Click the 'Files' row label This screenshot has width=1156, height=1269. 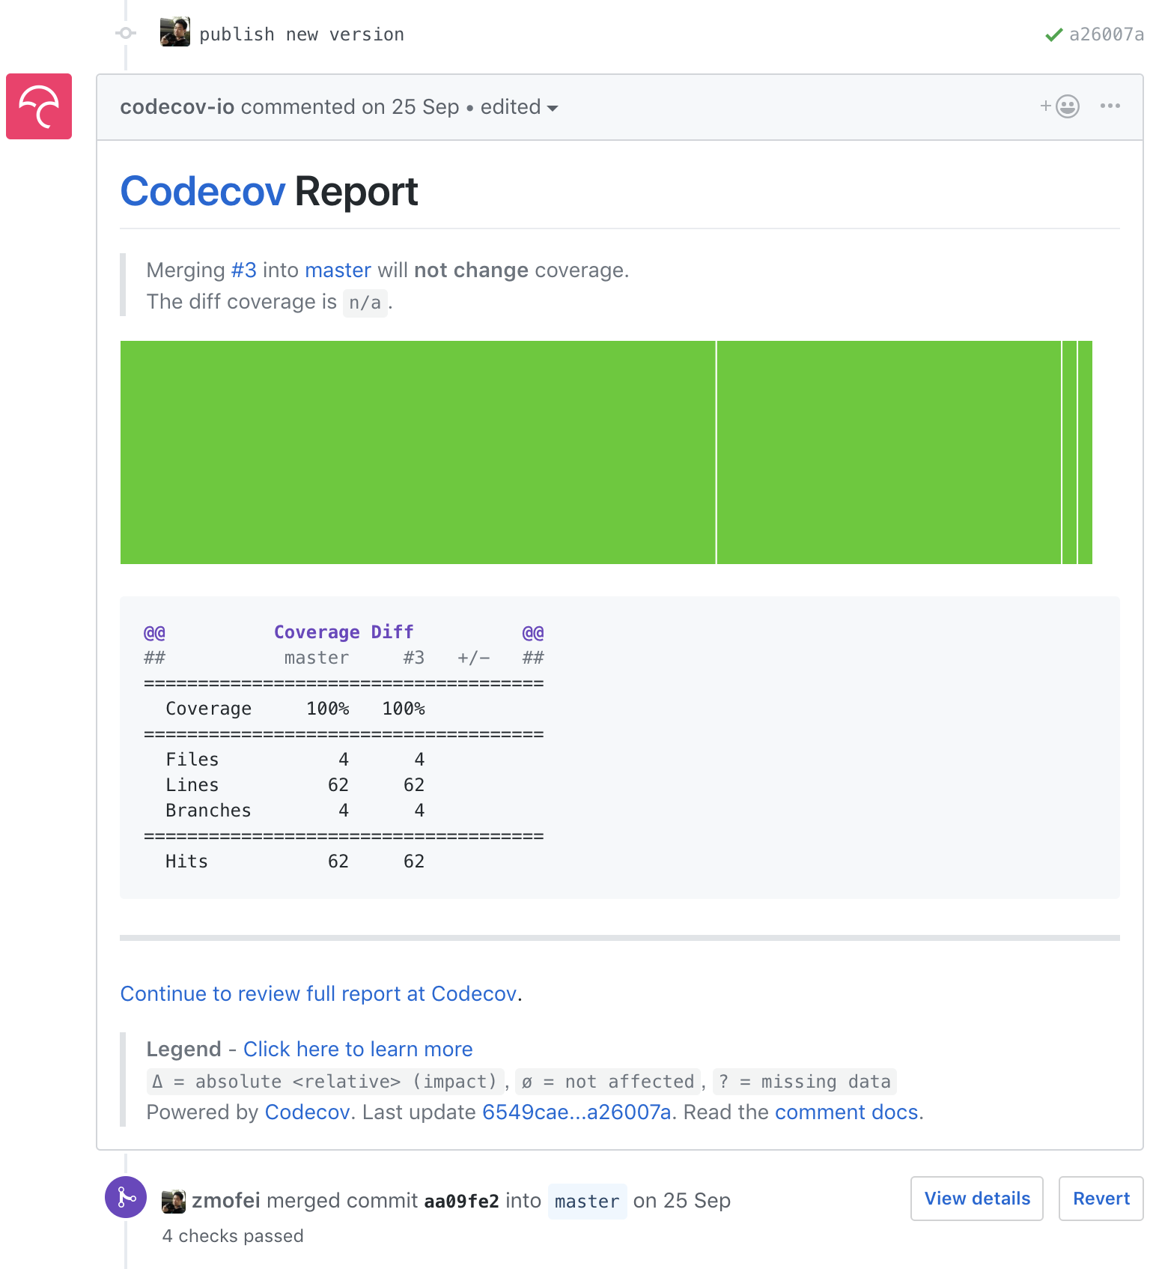click(x=192, y=760)
